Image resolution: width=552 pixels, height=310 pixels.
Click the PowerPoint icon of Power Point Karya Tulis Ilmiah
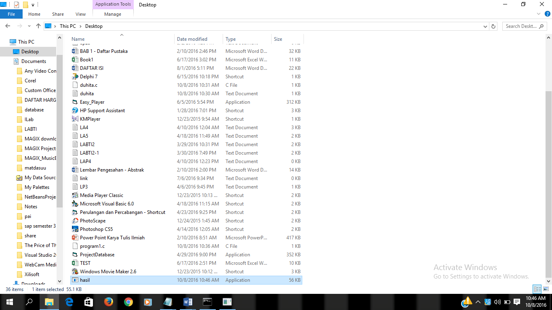point(75,238)
